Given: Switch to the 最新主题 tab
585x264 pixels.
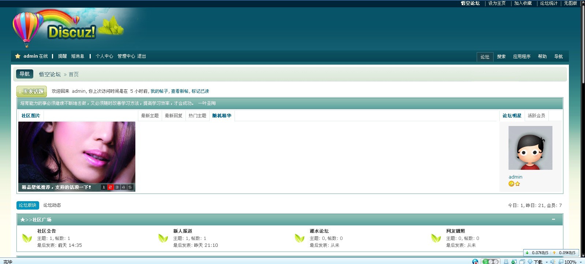Looking at the screenshot, I should click(150, 116).
